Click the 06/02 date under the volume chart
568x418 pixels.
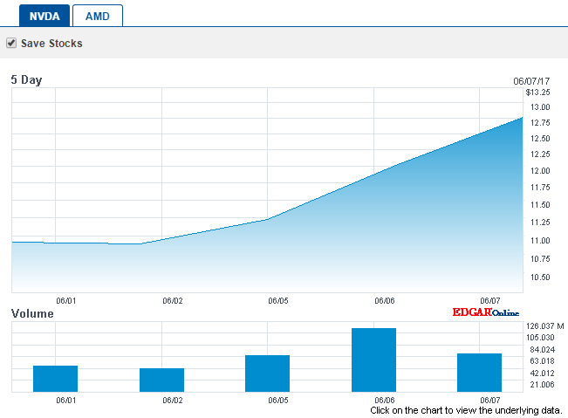coord(173,401)
